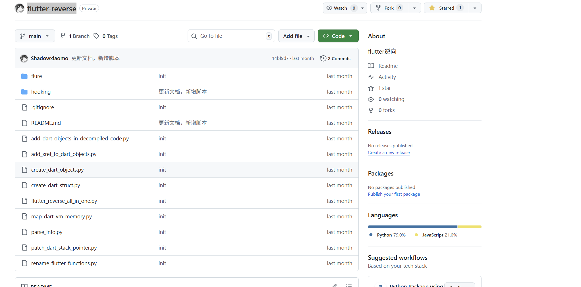The width and height of the screenshot is (581, 287).
Task: Click Publish your first package link
Action: [394, 194]
